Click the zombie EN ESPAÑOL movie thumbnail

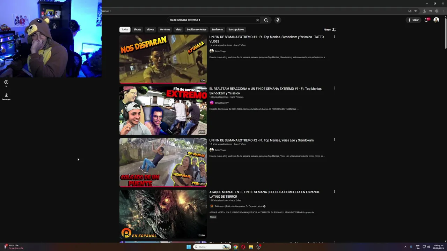[x=163, y=214]
